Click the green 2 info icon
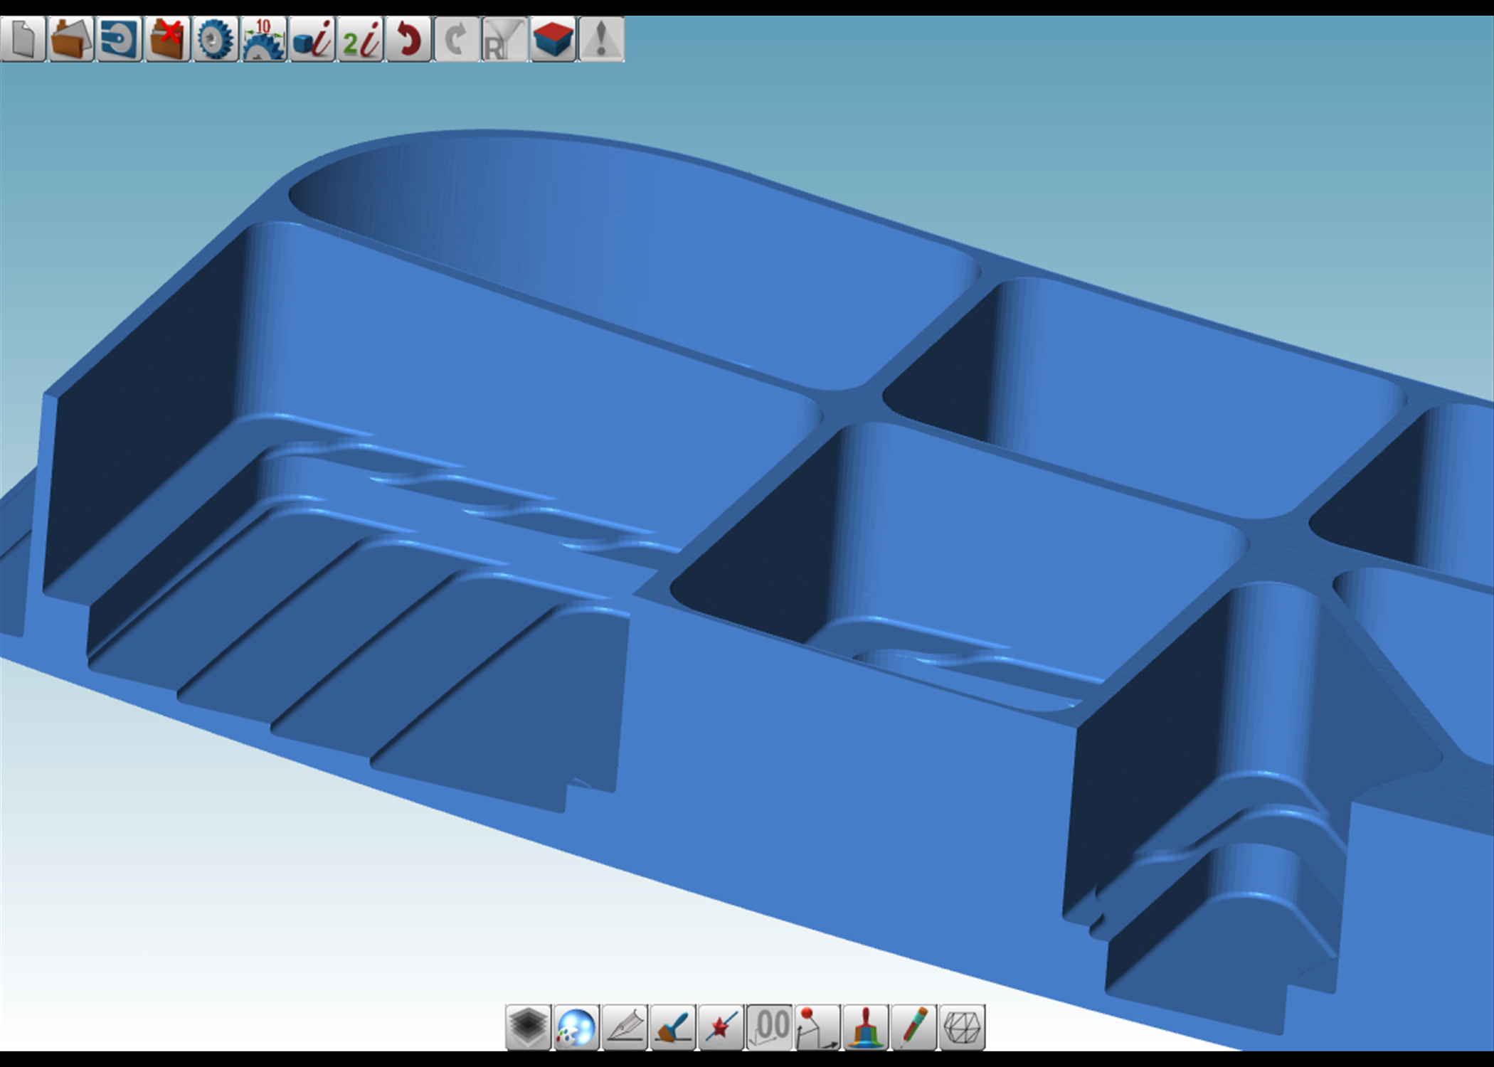The image size is (1494, 1067). (361, 39)
